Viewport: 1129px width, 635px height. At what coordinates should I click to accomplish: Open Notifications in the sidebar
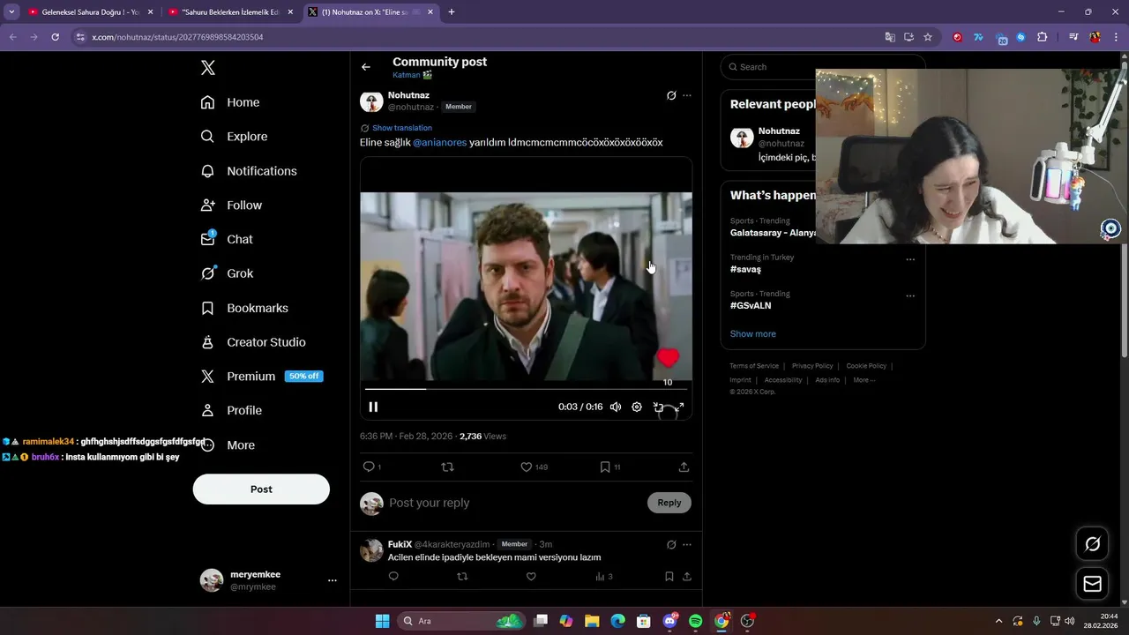click(249, 171)
